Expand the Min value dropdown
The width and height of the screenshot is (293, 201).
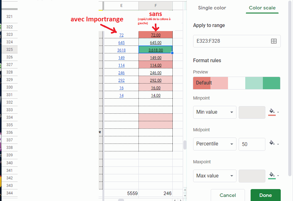(214, 112)
